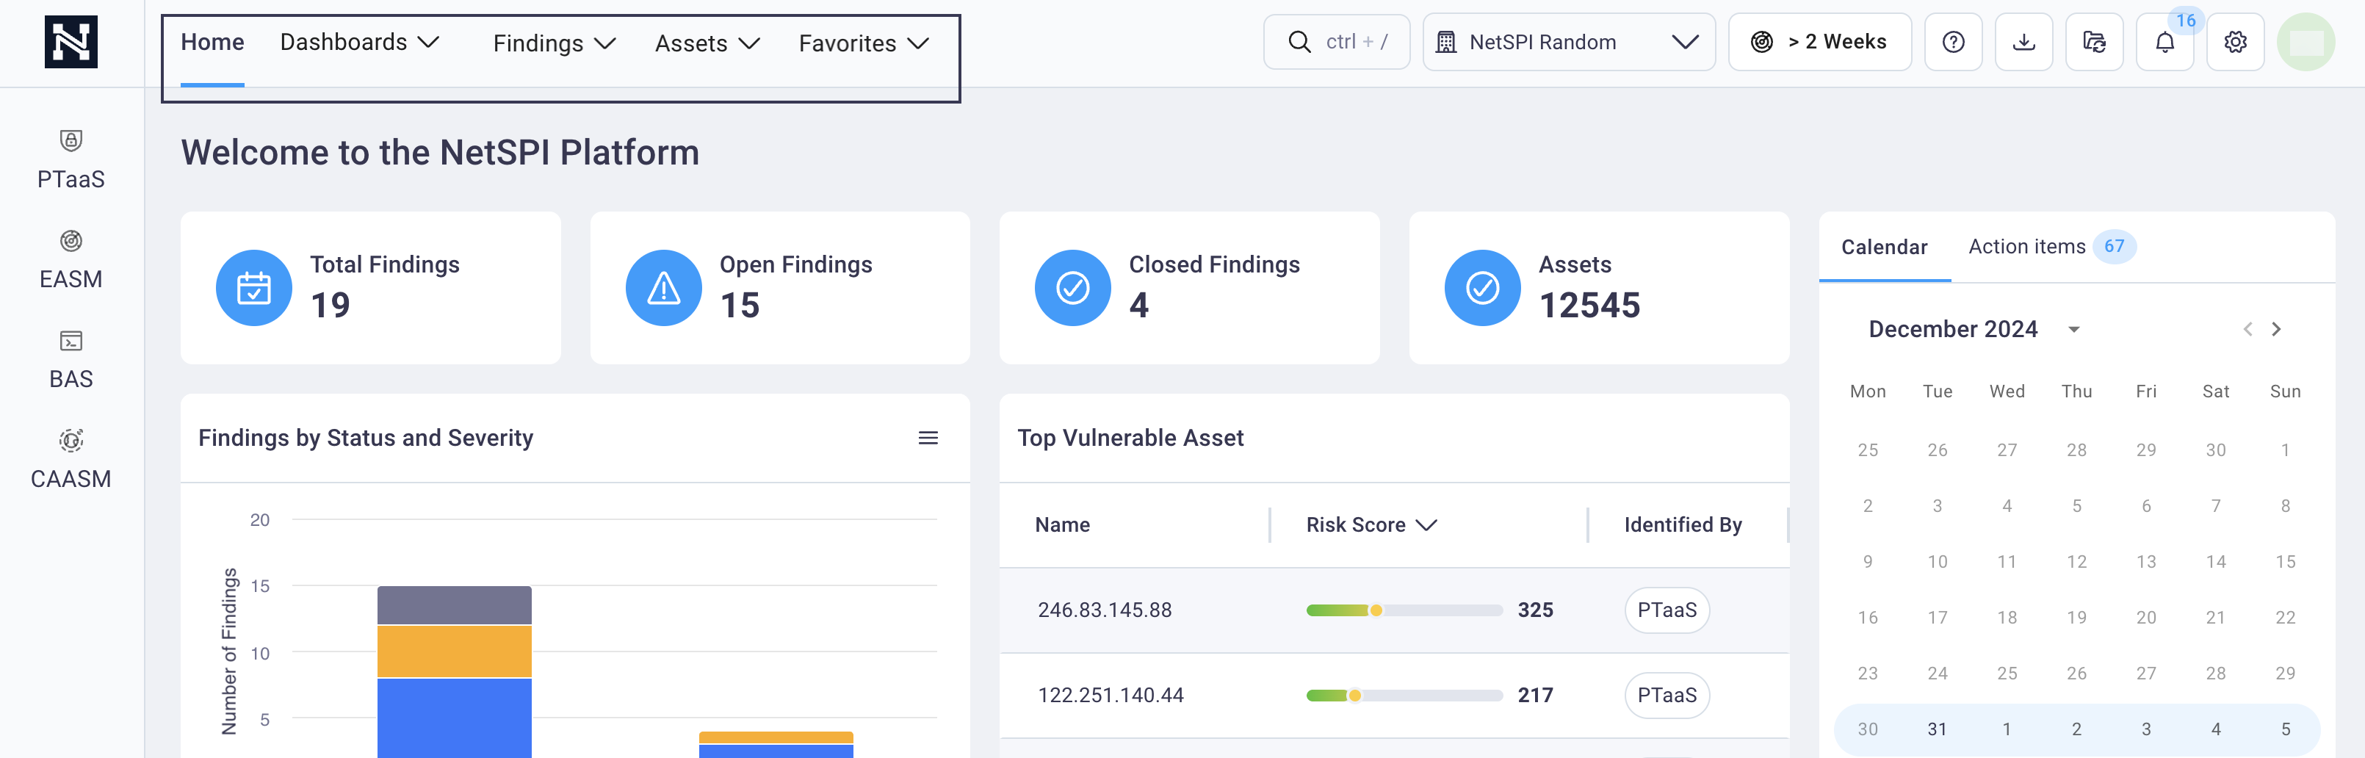Screen dimensions: 2365x758
Task: Open the > 2 Weeks time filter
Action: 1820,42
